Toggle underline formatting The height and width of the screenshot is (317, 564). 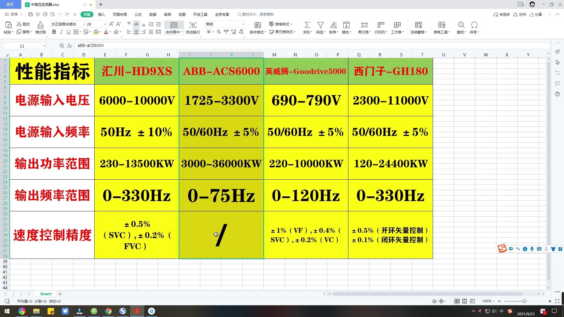[x=68, y=32]
